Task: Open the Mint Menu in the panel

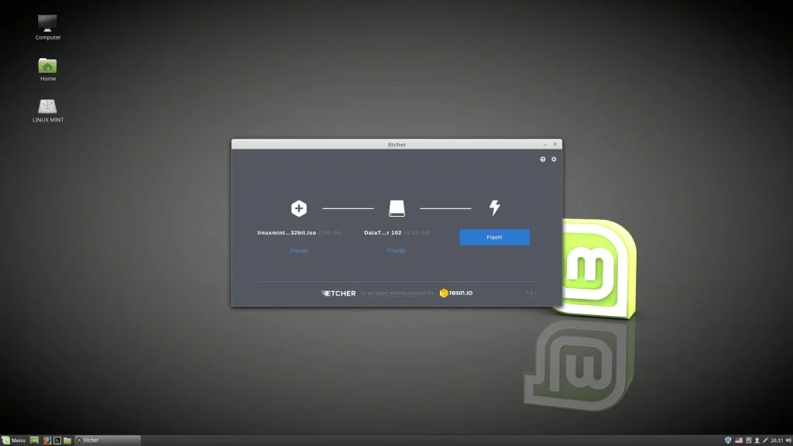Action: [x=14, y=441]
